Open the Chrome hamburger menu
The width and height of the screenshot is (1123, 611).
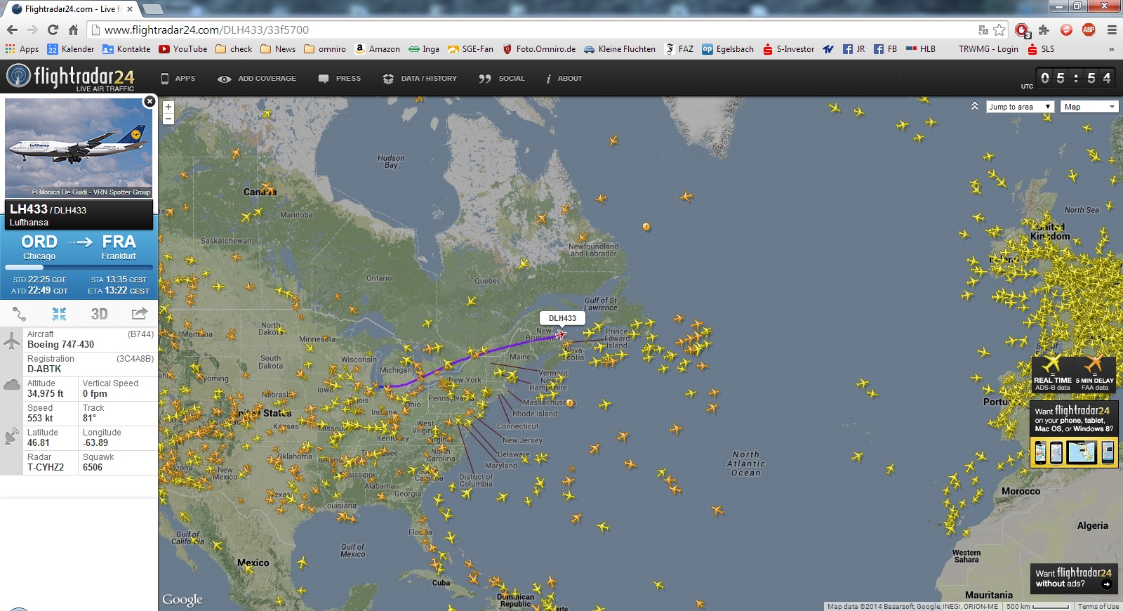point(1112,29)
